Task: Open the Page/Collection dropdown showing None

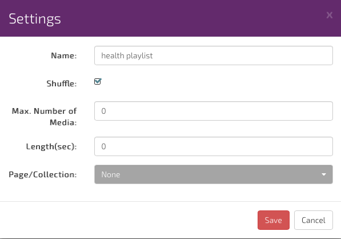Action: click(x=214, y=174)
